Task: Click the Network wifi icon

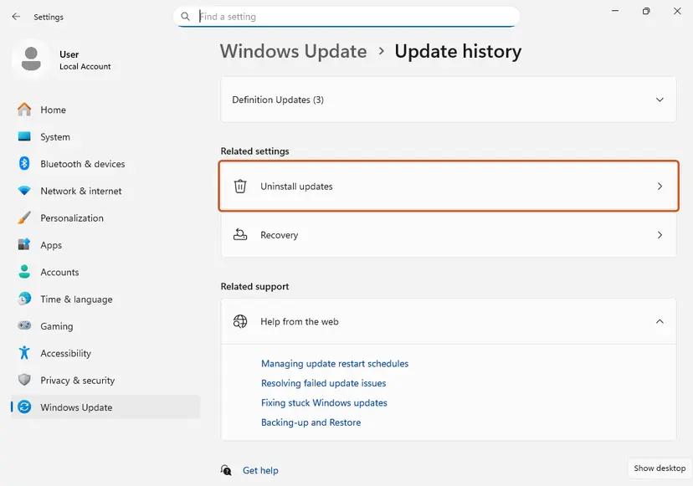Action: pos(24,191)
